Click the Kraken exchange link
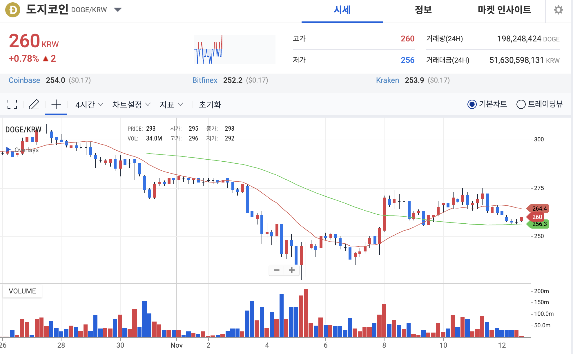This screenshot has height=354, width=573. tap(387, 80)
